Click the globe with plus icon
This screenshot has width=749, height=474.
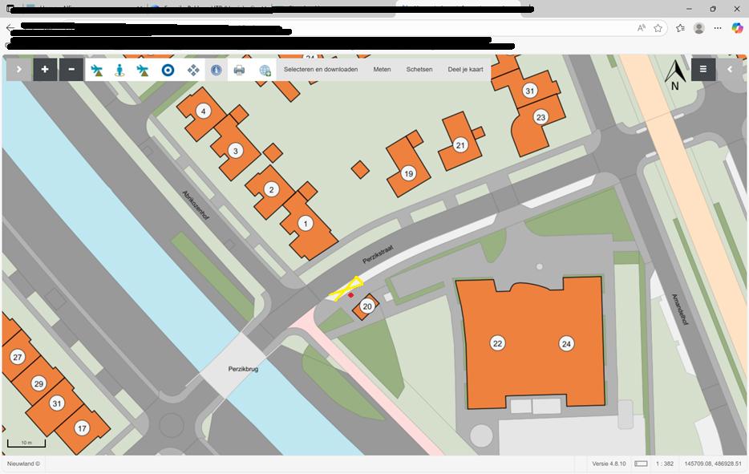tap(265, 70)
